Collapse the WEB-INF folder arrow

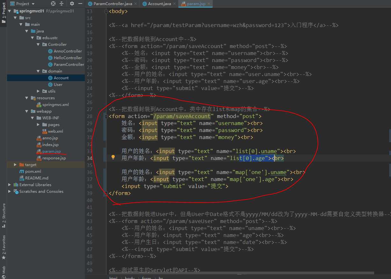pyautogui.click(x=32, y=118)
